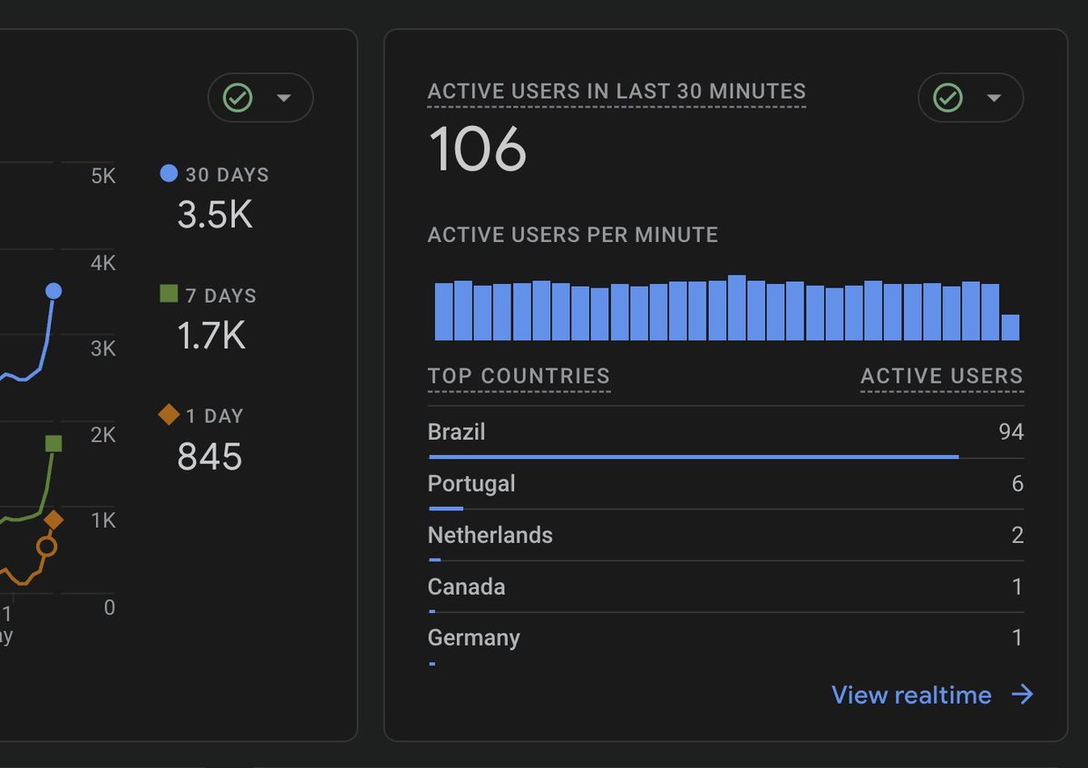The height and width of the screenshot is (768, 1088).
Task: Select the Canada country row
Action: tap(725, 588)
